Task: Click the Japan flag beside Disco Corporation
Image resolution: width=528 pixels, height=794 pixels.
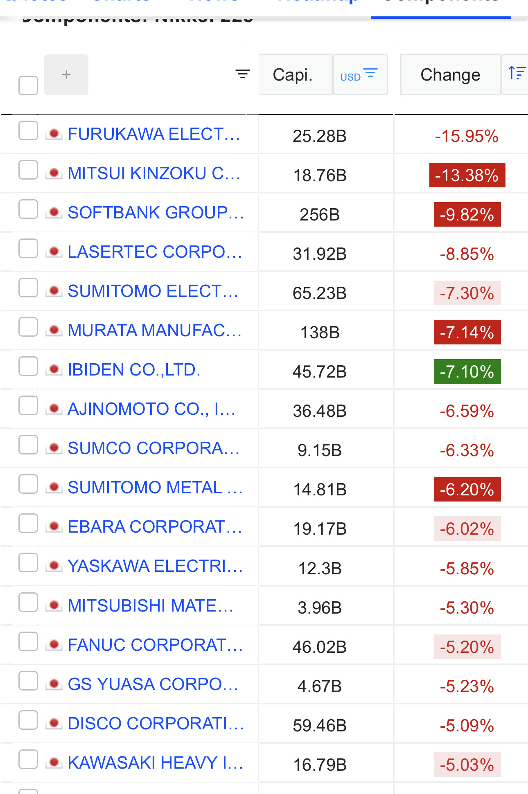Action: tap(54, 723)
